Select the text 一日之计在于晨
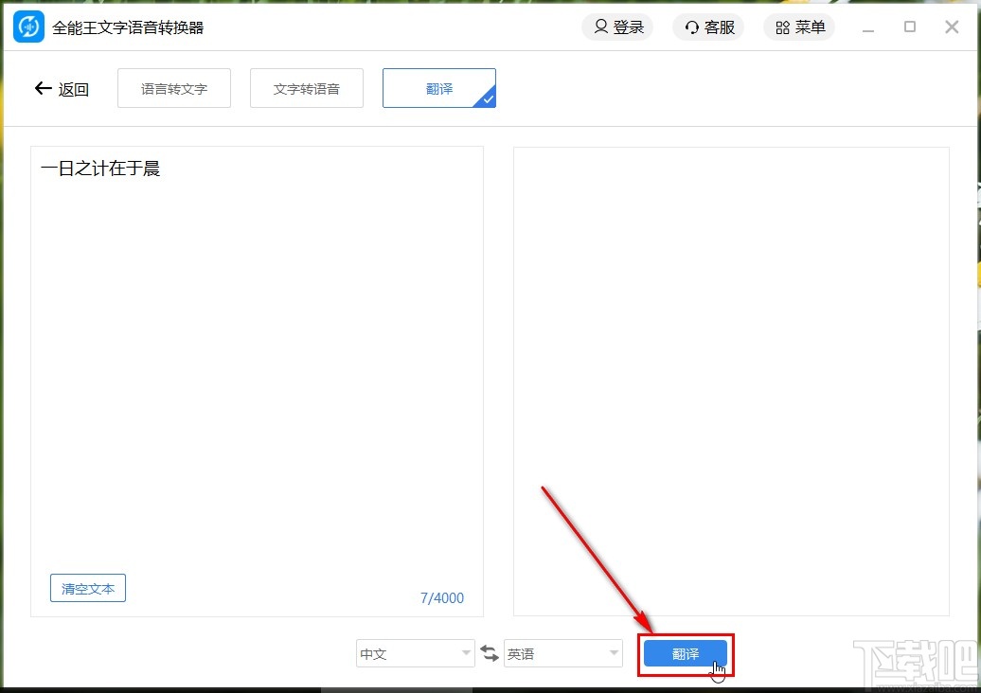This screenshot has width=981, height=693. [x=100, y=168]
